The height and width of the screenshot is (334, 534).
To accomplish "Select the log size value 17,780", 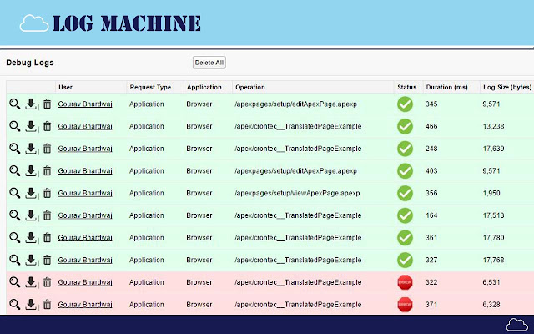I will pos(493,237).
